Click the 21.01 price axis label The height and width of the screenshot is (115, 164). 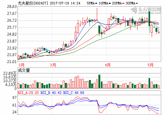tap(12, 62)
